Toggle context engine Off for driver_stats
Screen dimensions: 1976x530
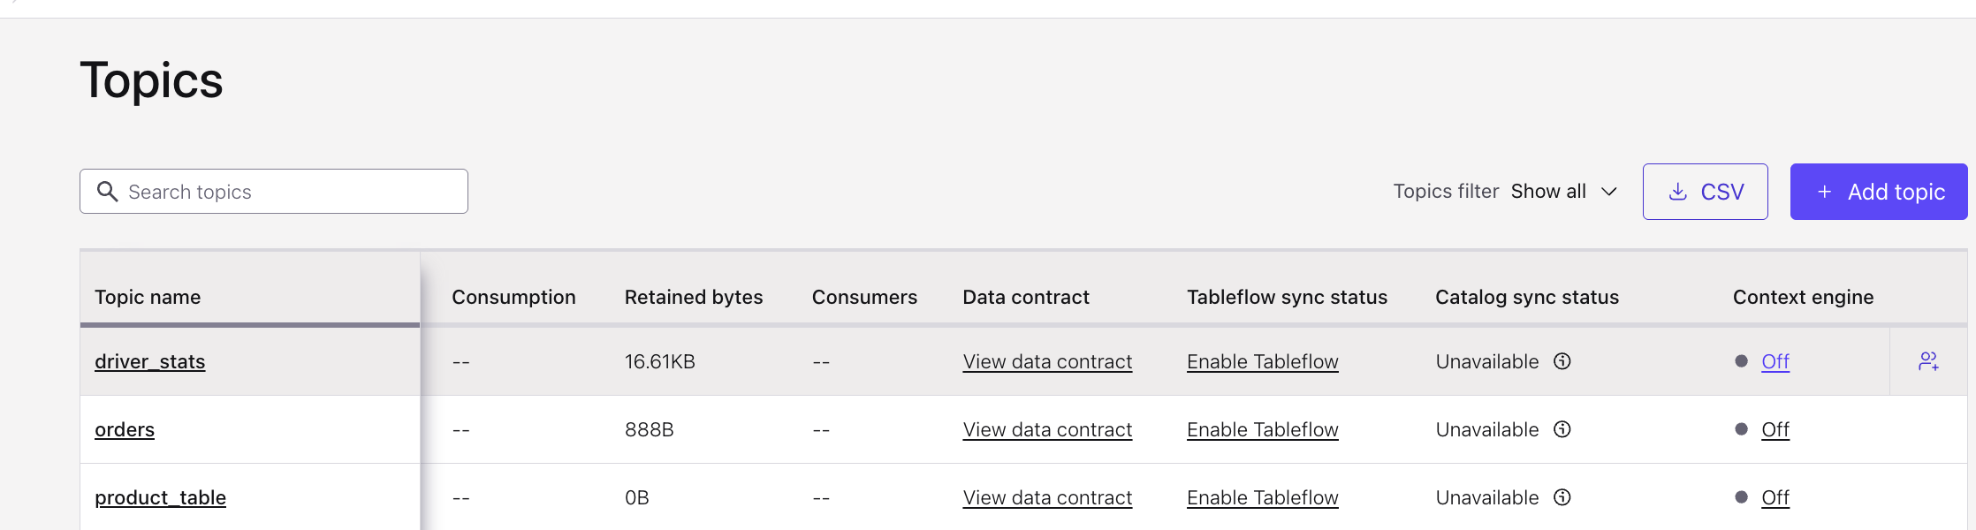coord(1775,361)
